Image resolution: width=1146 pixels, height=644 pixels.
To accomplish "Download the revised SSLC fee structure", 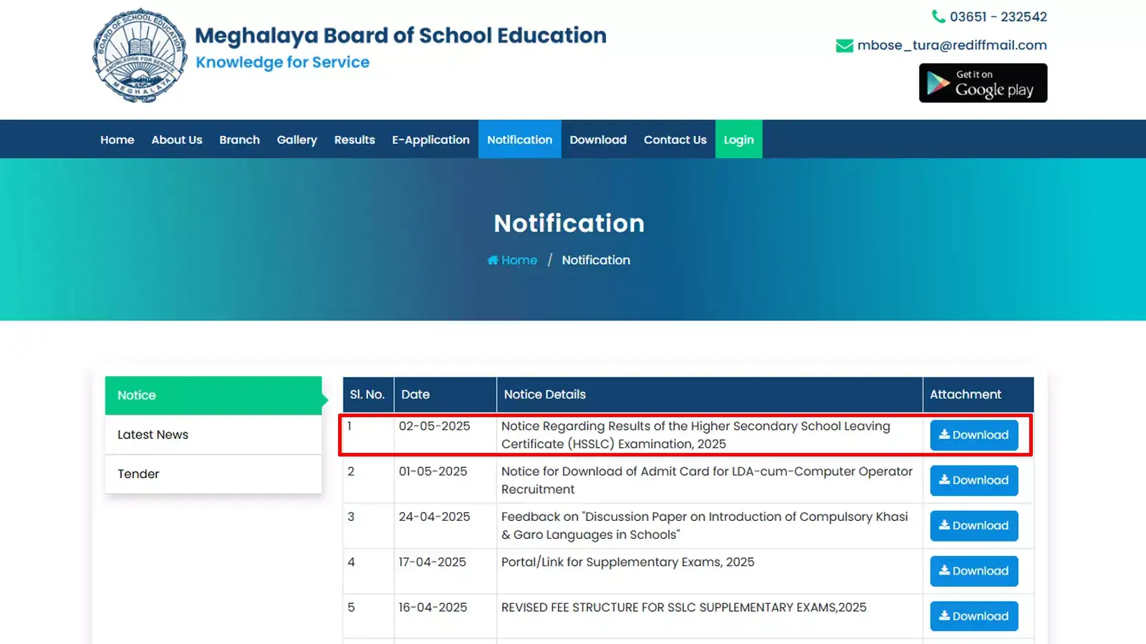I will coord(973,616).
